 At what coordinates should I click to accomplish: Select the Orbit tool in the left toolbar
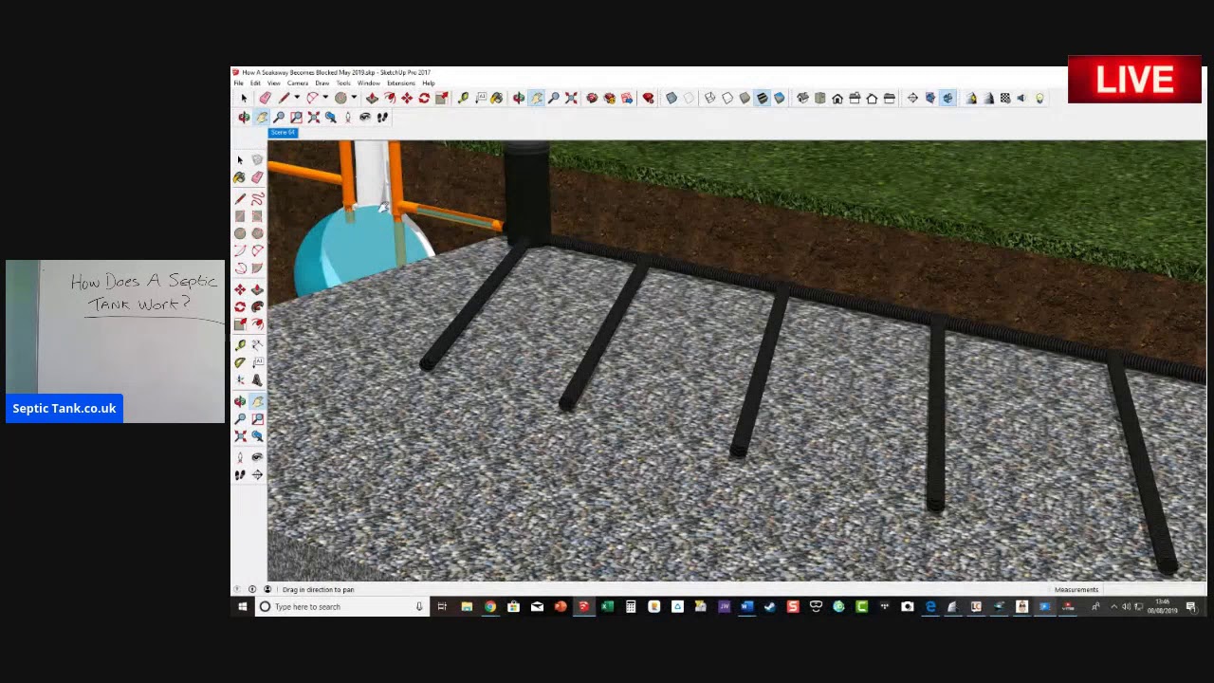click(240, 401)
